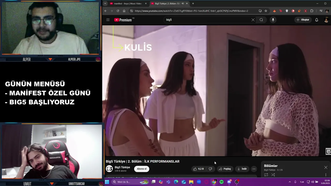Open a new browser tab
331x186 pixels.
point(193,4)
